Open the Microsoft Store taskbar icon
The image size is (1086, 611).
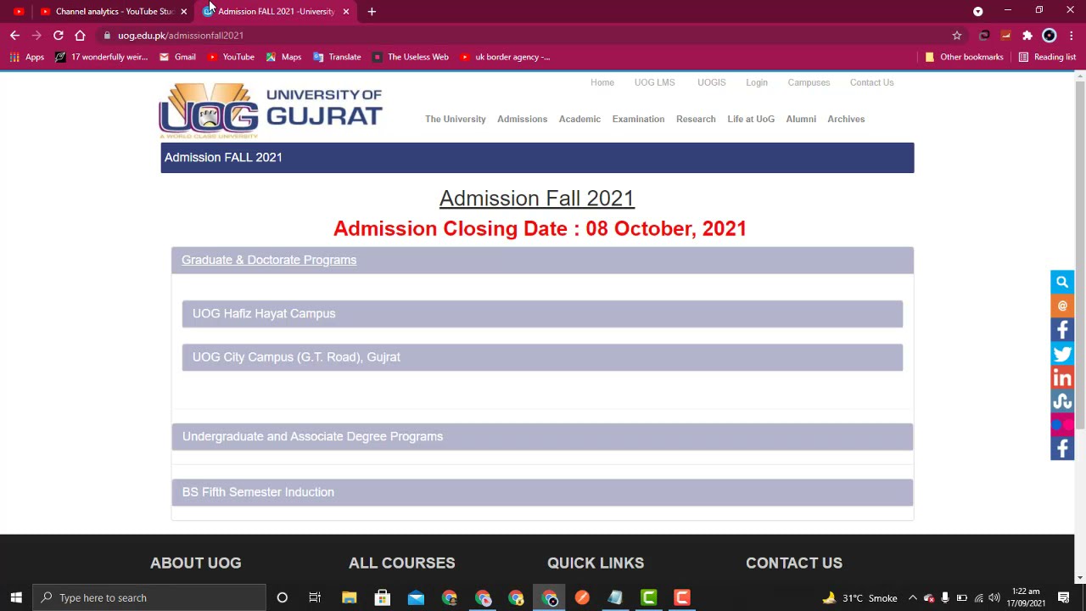pyautogui.click(x=383, y=597)
